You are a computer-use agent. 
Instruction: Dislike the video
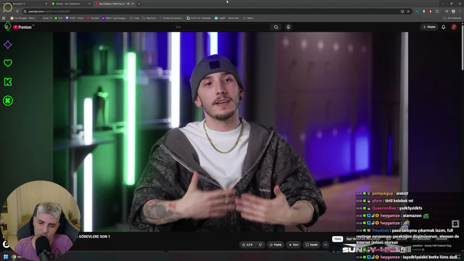coord(260,245)
